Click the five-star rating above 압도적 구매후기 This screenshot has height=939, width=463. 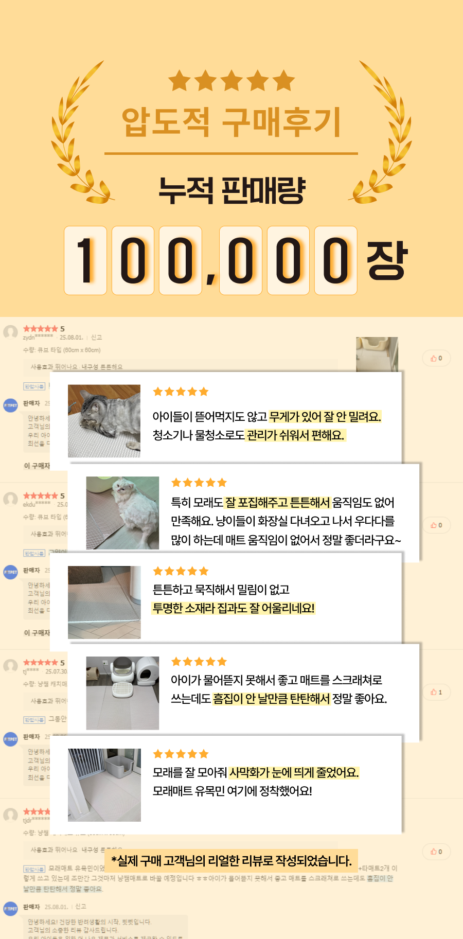(x=232, y=81)
